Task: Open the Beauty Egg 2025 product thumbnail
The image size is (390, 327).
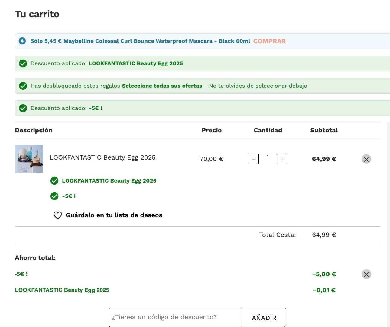Action: (29, 159)
